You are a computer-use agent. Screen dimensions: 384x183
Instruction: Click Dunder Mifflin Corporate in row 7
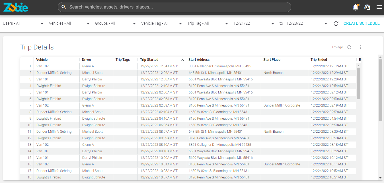pyautogui.click(x=282, y=105)
